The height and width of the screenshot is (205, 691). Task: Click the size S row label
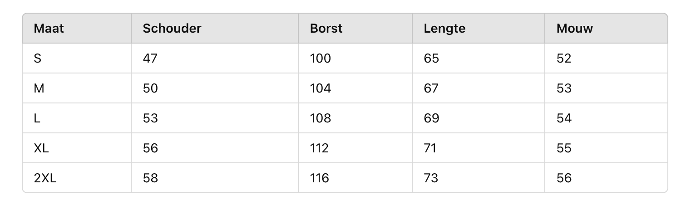pos(38,59)
